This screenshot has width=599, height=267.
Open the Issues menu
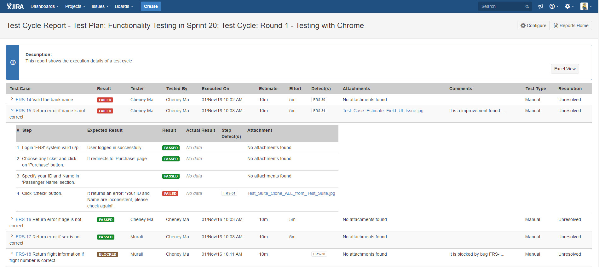click(100, 6)
